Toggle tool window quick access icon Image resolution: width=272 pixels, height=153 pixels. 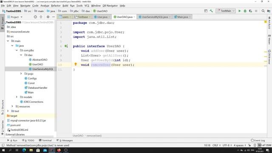3,145
